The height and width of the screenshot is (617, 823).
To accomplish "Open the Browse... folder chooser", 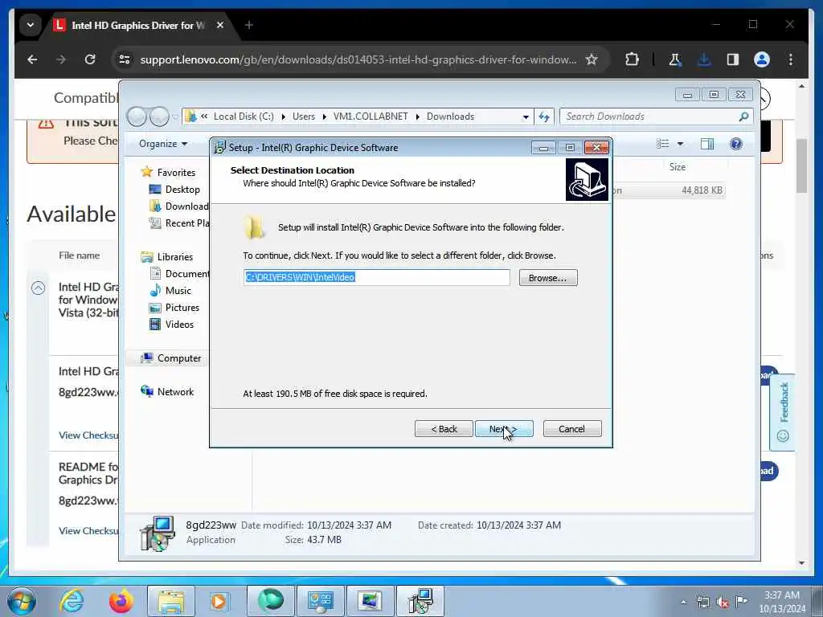I will click(548, 277).
